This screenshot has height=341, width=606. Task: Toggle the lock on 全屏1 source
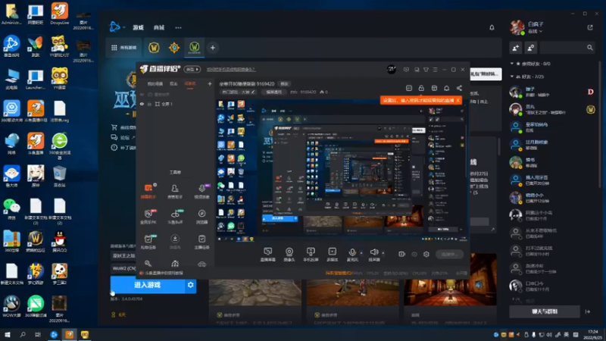pos(149,104)
